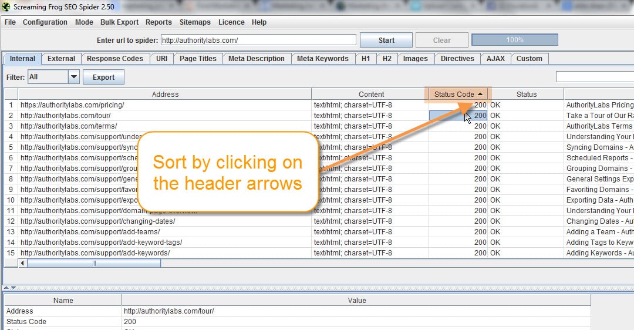Open the Bulk Export menu
Image resolution: width=634 pixels, height=330 pixels.
[119, 22]
